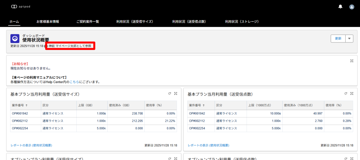The image size is (360, 160).
Task: Sort by 案件番号 in 送受信点数 table
Action: click(x=201, y=105)
